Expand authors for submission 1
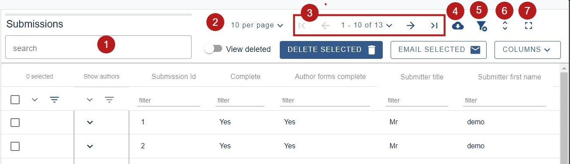The image size is (570, 164). coord(90,123)
